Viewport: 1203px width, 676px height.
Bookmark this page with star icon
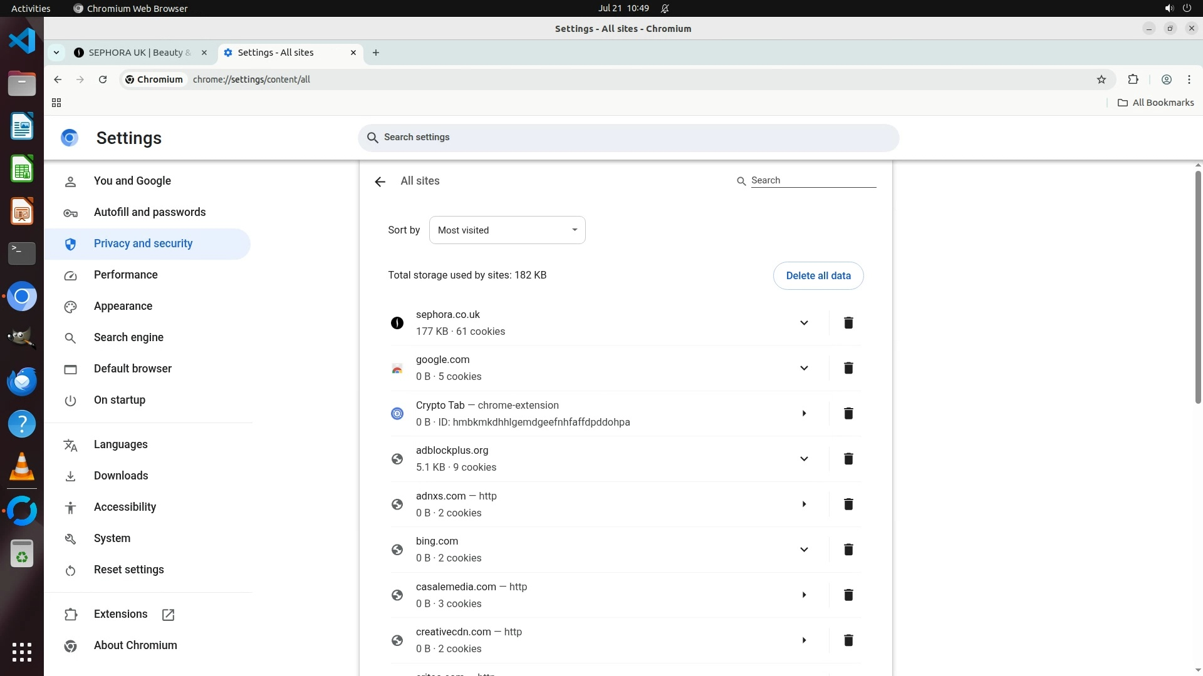point(1101,79)
